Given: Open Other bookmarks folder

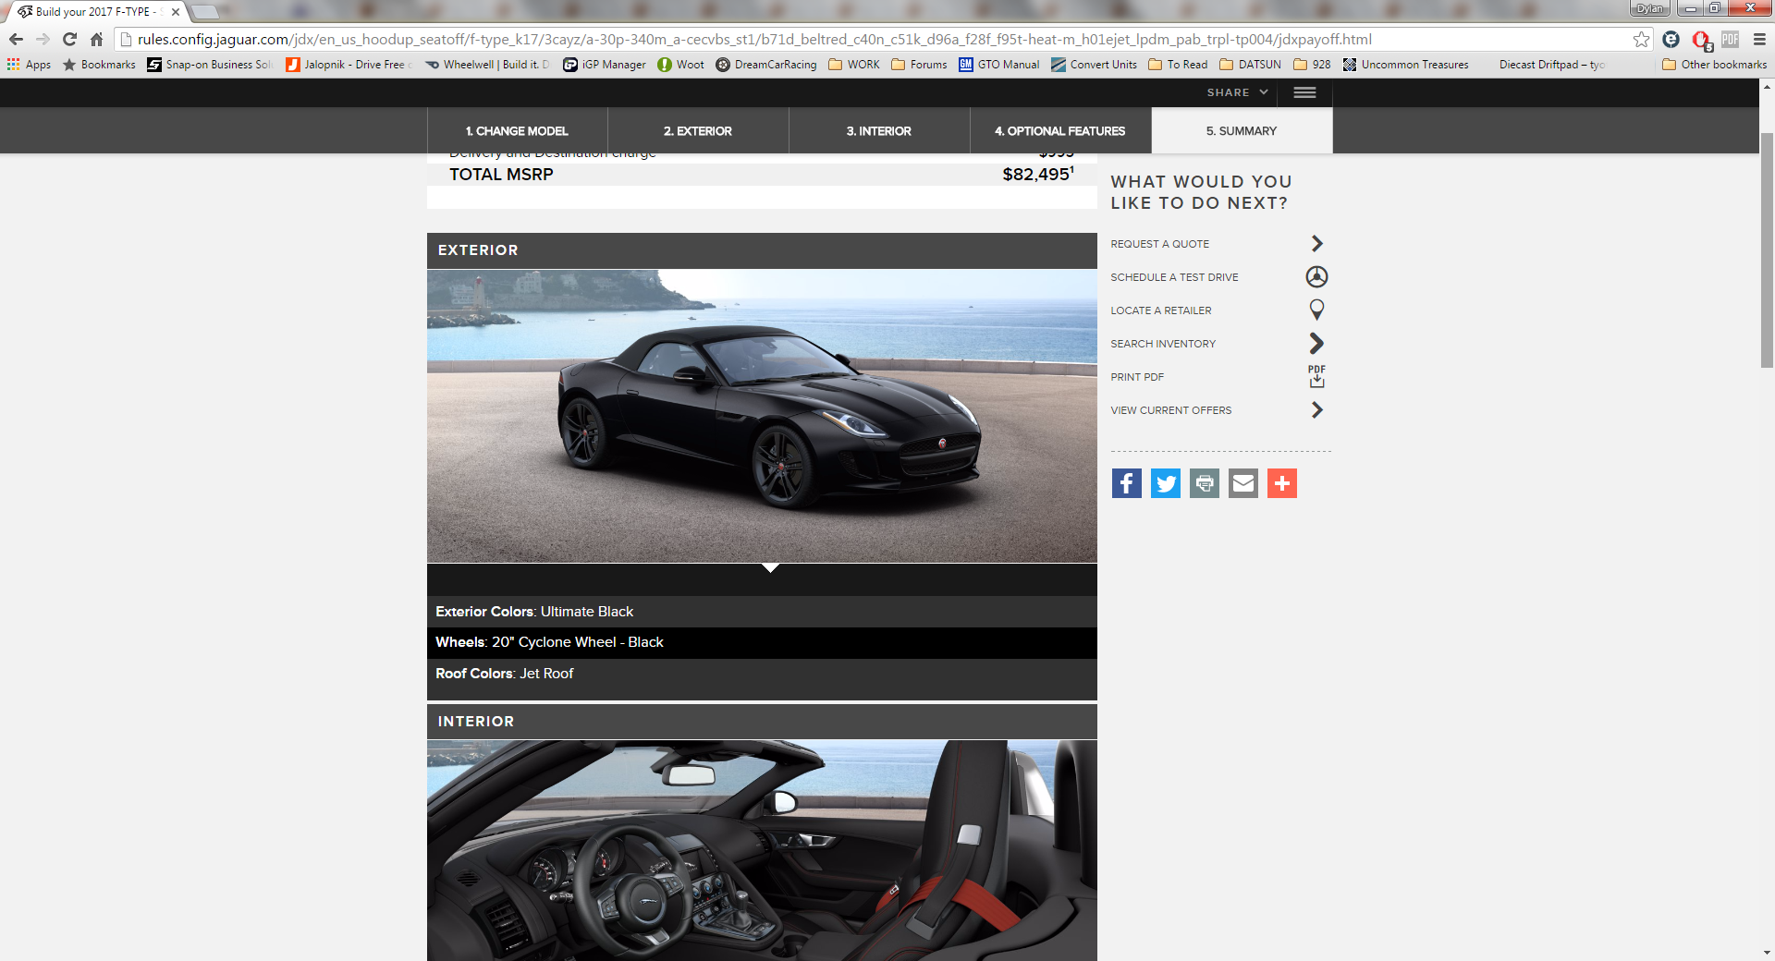Looking at the screenshot, I should coord(1714,65).
